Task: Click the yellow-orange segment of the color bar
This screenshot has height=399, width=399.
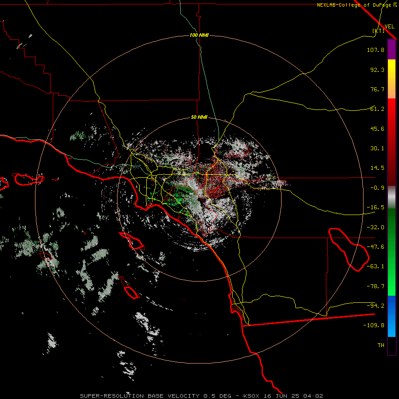Action: (391, 79)
